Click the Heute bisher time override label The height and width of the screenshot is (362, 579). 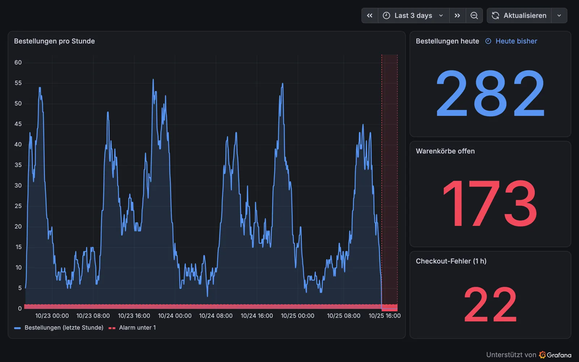516,41
